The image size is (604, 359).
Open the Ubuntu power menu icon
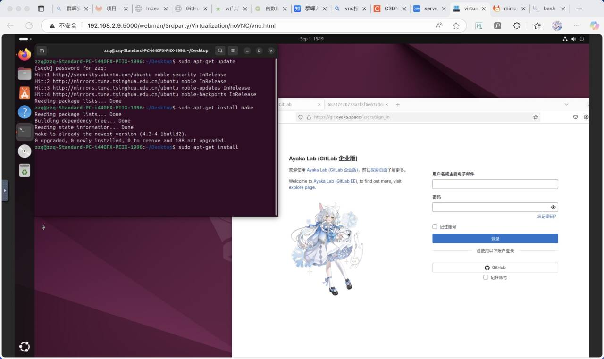click(582, 39)
